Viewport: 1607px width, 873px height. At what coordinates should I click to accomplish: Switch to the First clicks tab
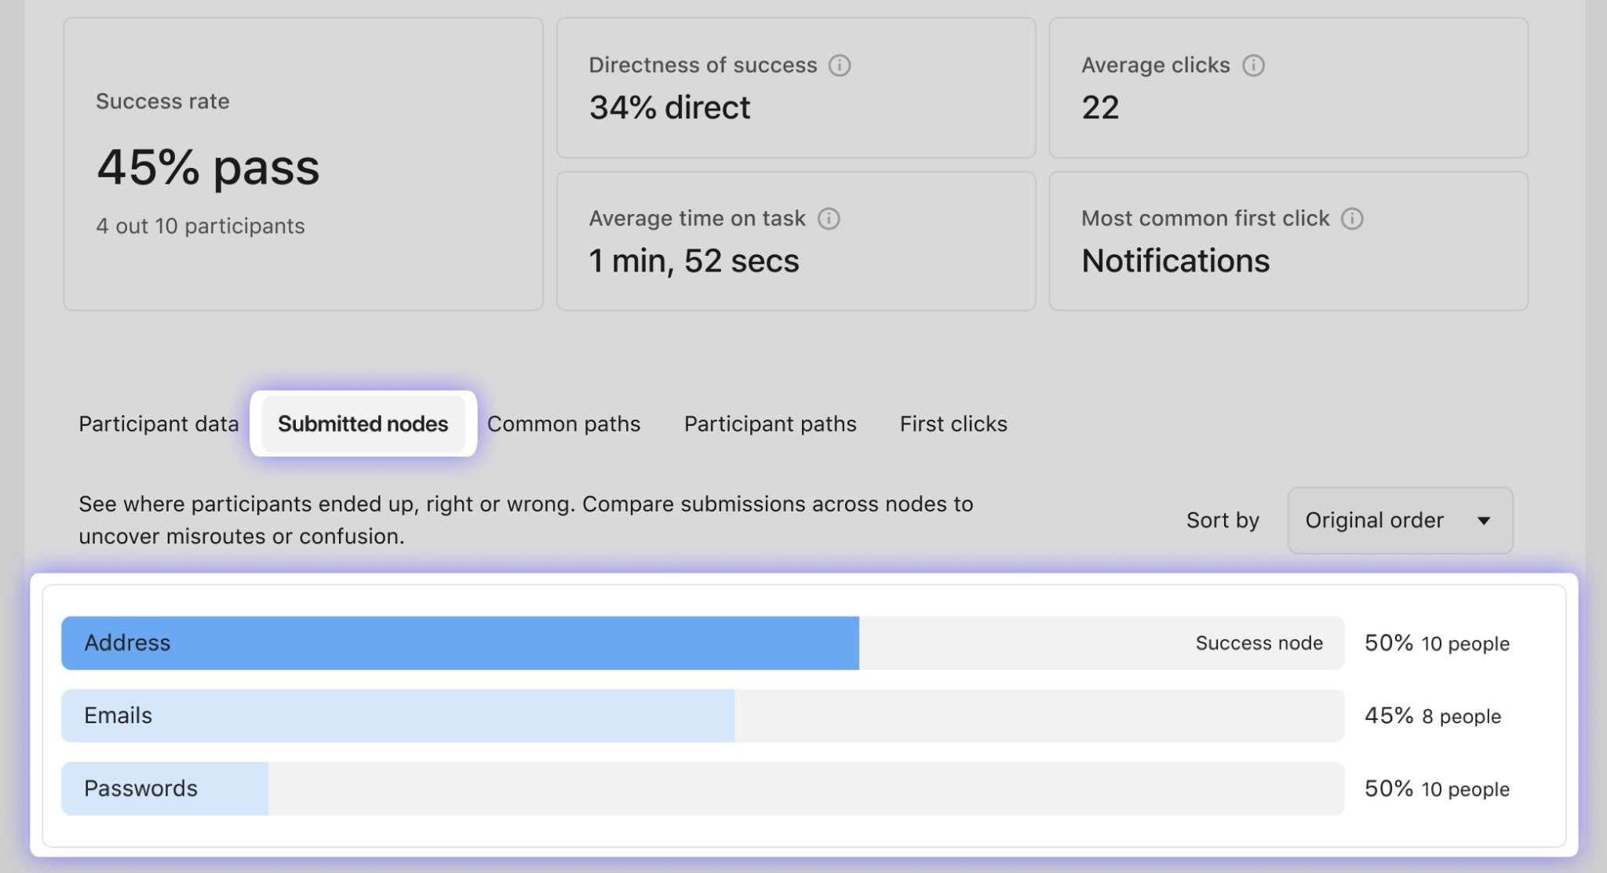953,424
